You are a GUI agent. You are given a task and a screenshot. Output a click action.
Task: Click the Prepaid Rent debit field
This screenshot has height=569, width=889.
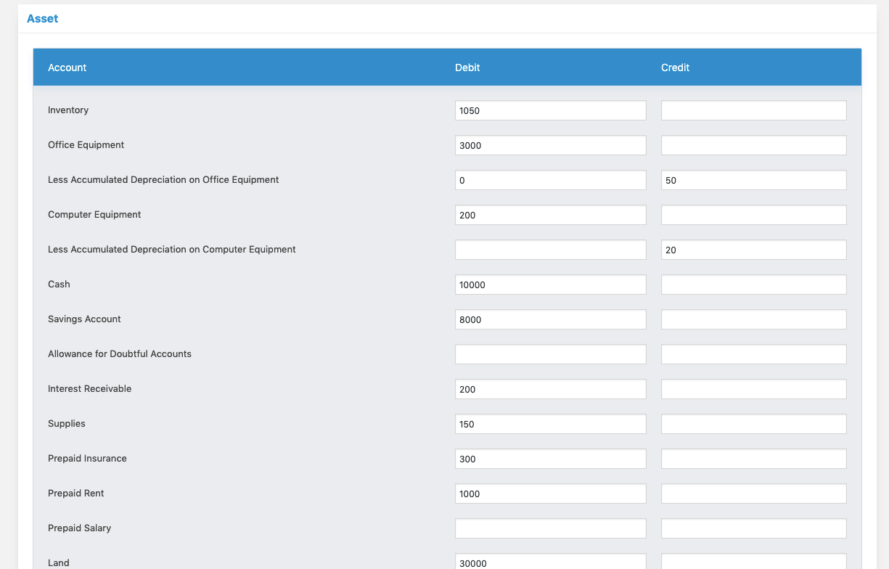[x=550, y=494]
